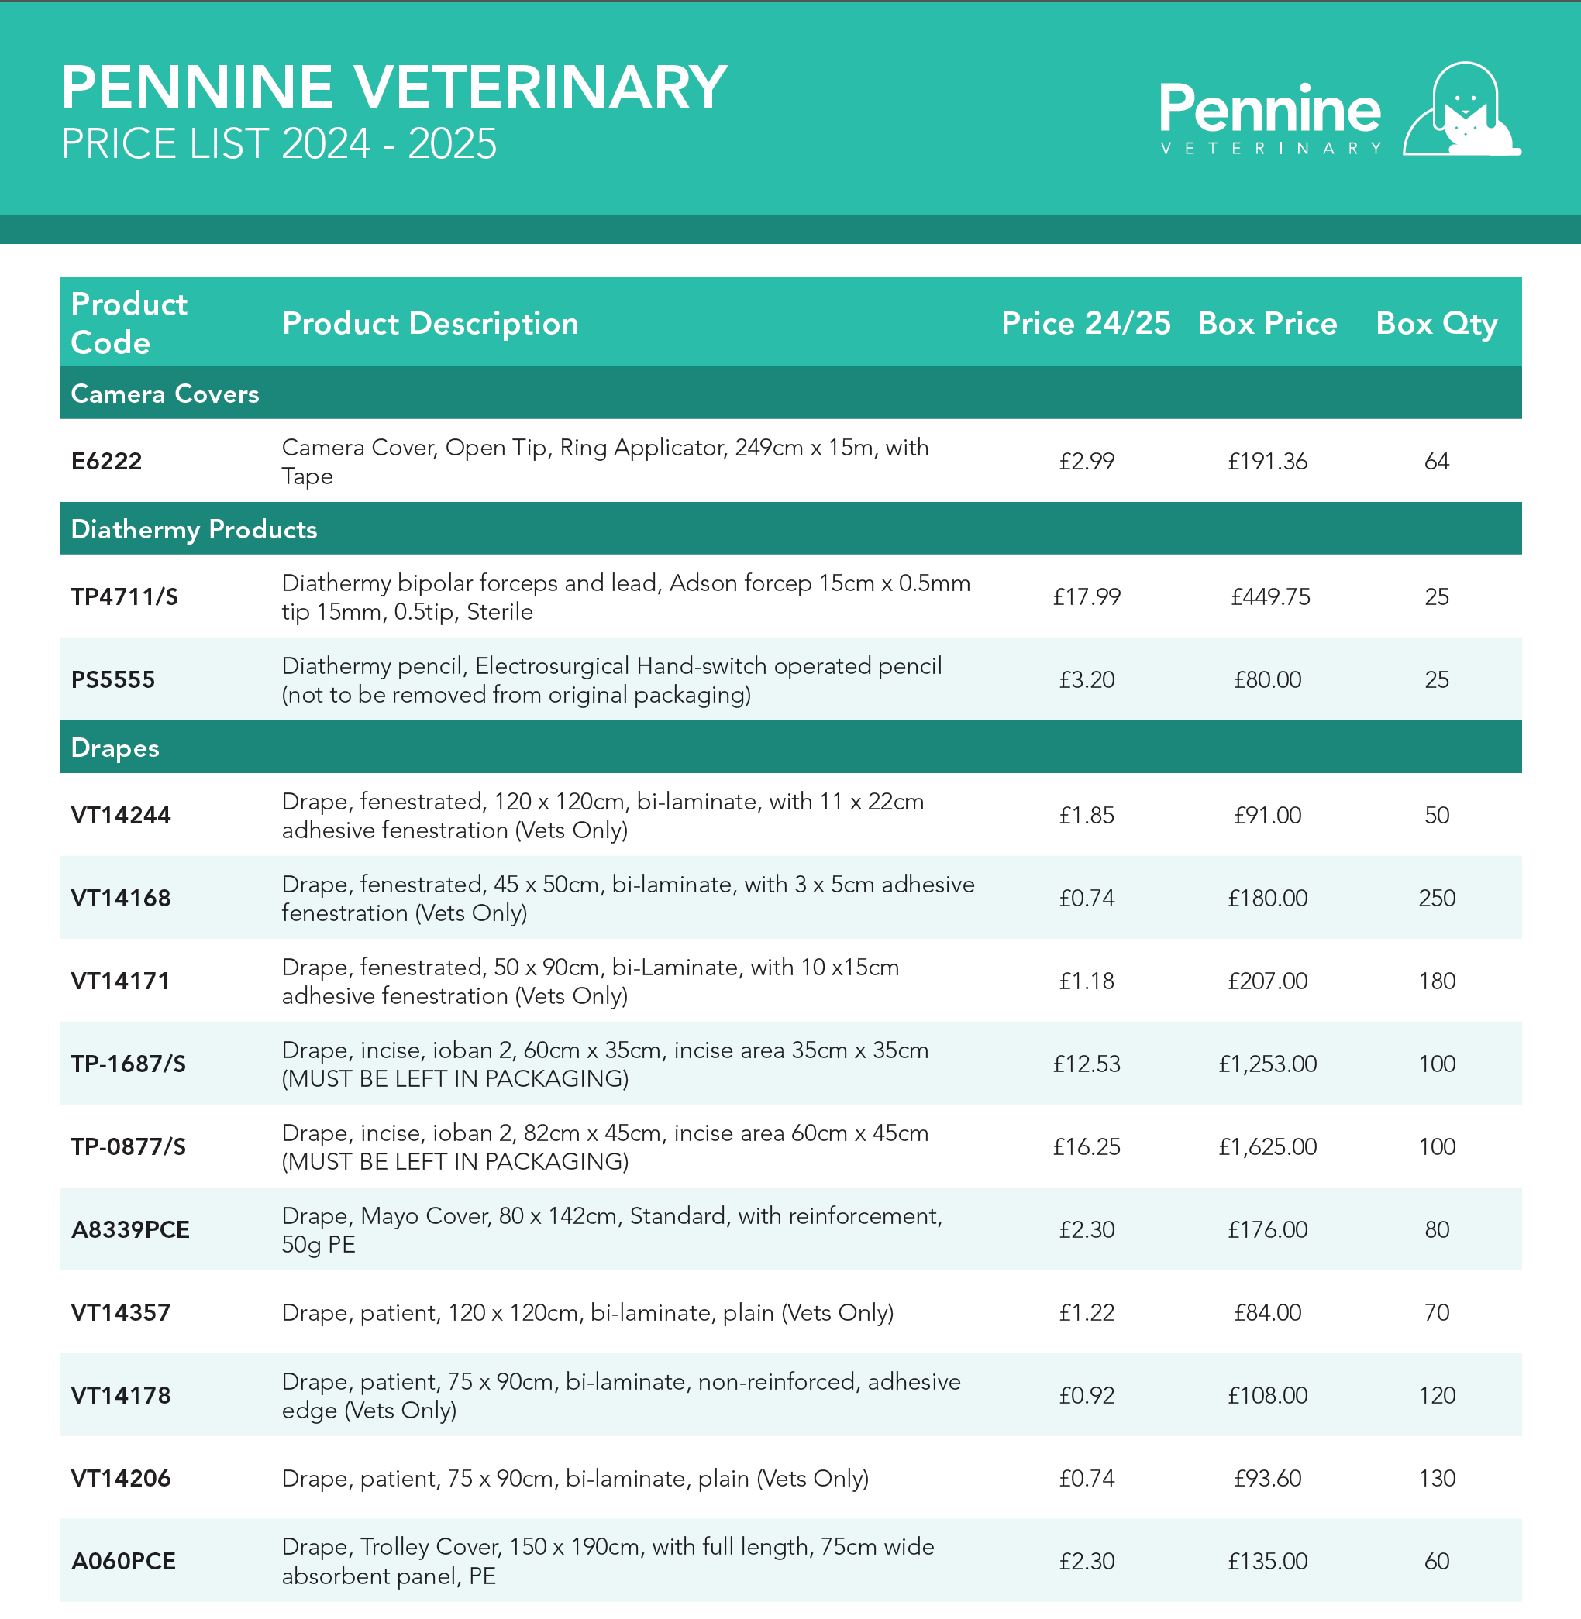
Task: Select the Camera Covers section heading
Action: [x=165, y=394]
